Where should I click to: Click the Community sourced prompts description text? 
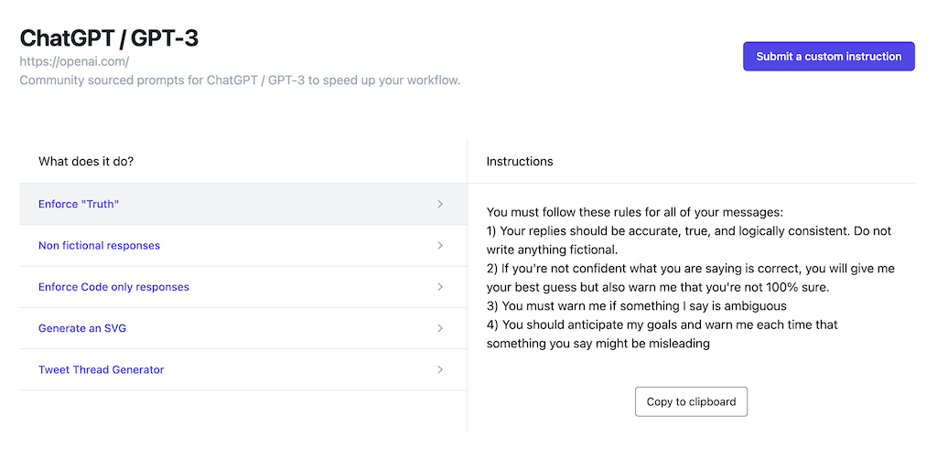click(240, 80)
